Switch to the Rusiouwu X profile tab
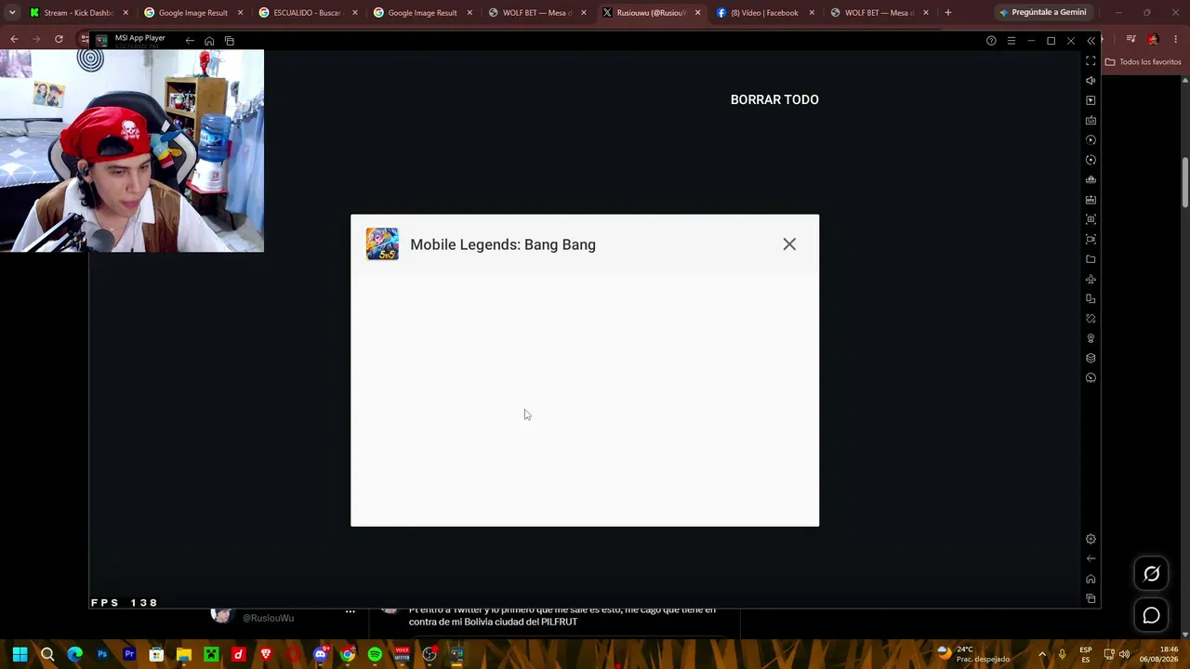The image size is (1190, 669). point(651,13)
